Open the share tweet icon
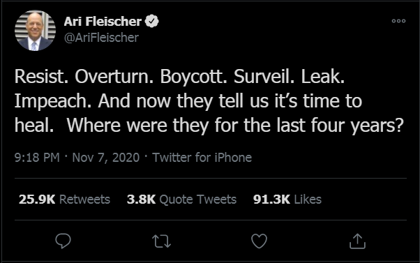420x263 pixels. 357,241
